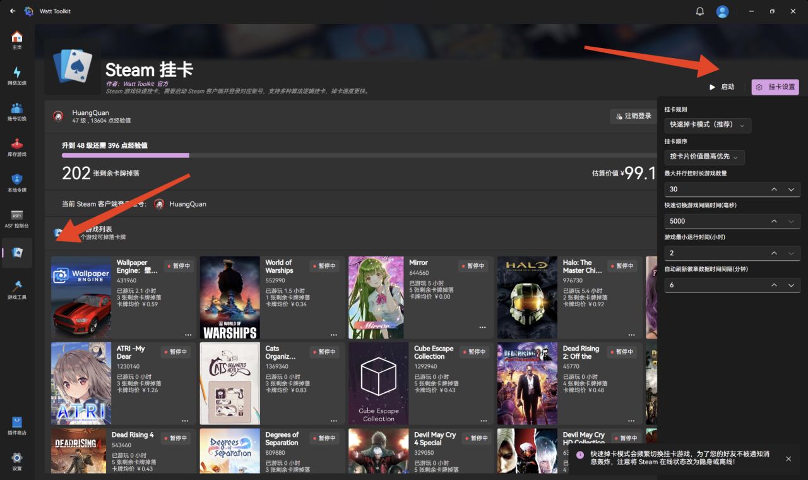Viewport: 808px width, 480px height.
Task: Open 账号切换 in the sidebar
Action: 17,112
